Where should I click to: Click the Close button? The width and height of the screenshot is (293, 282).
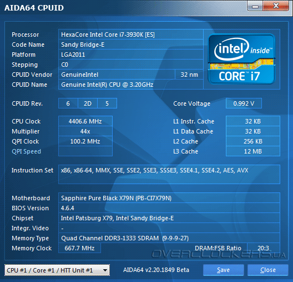click(268, 270)
